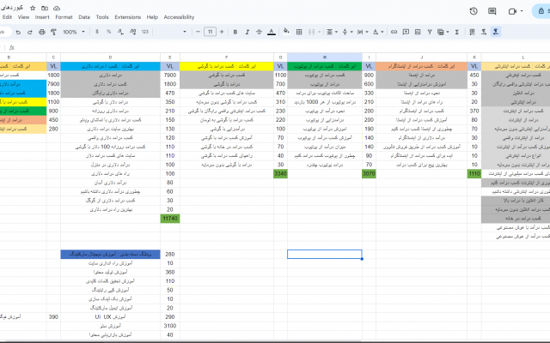Viewport: 550px width, 343px height.
Task: Open the View menu
Action: point(23,17)
